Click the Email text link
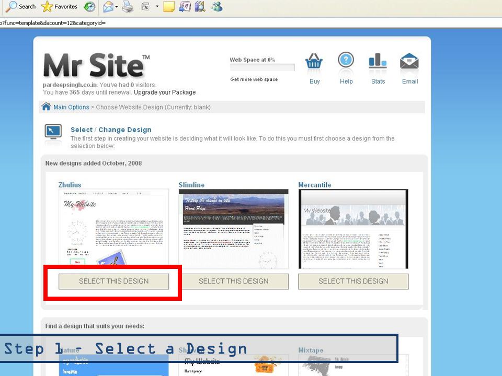Screen dimensions: 502x376 point(410,81)
